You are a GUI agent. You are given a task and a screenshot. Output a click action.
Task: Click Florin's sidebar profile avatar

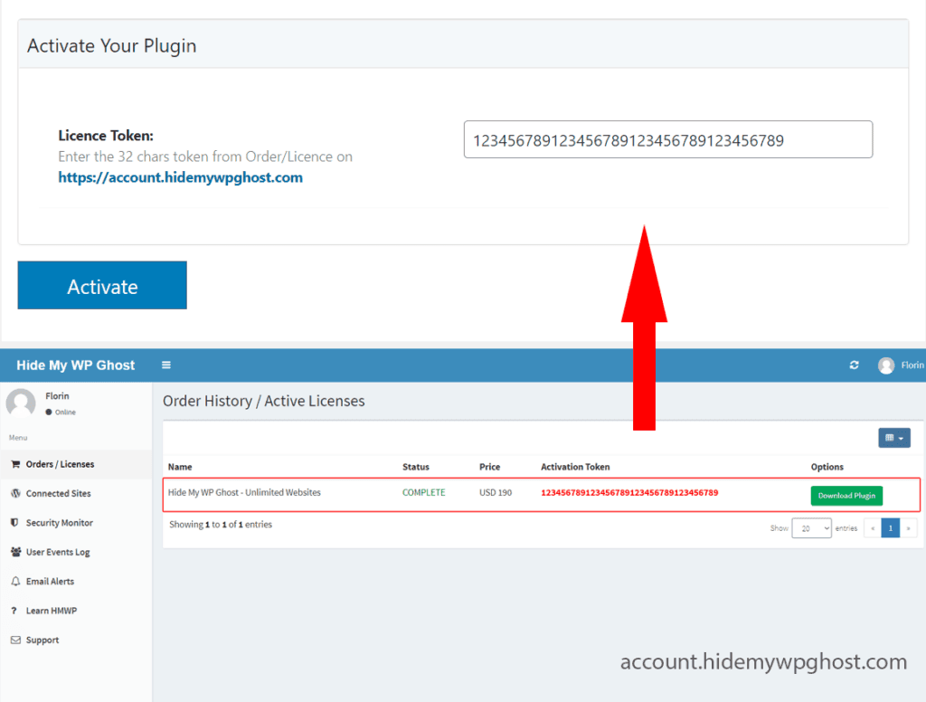22,403
